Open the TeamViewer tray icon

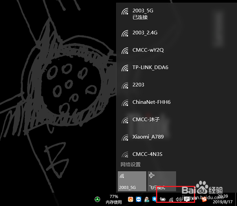pyautogui.click(x=139, y=199)
